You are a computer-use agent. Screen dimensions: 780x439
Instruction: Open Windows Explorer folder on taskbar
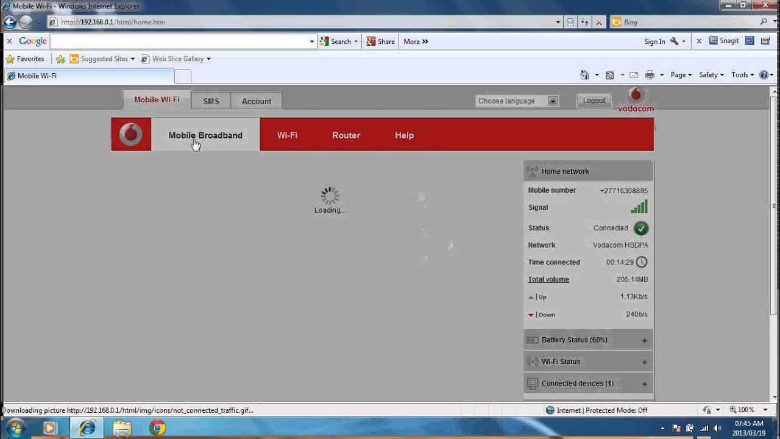[x=122, y=428]
